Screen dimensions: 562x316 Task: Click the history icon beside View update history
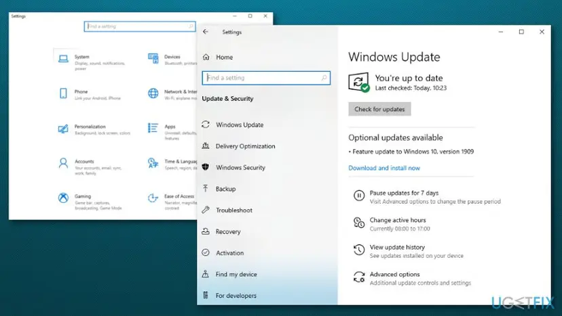[x=359, y=250]
